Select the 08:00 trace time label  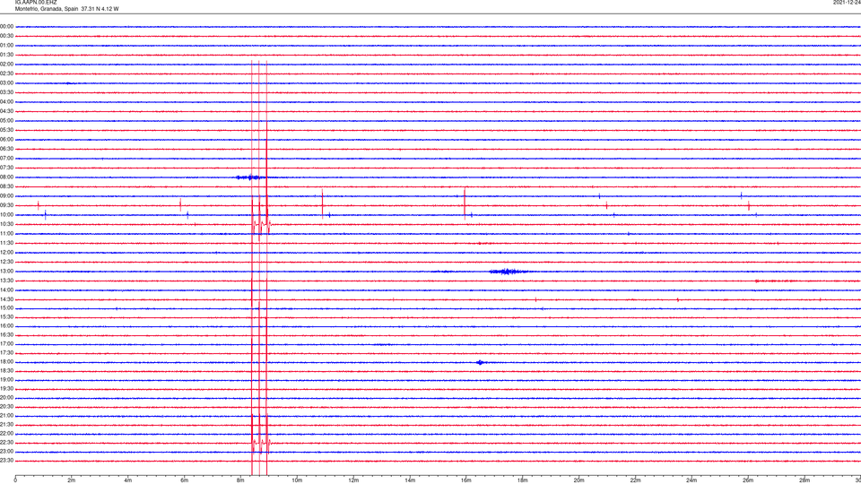[7, 177]
